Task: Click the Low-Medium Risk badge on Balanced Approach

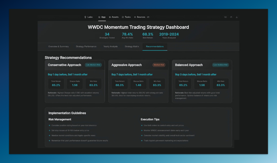Action: click(220, 65)
